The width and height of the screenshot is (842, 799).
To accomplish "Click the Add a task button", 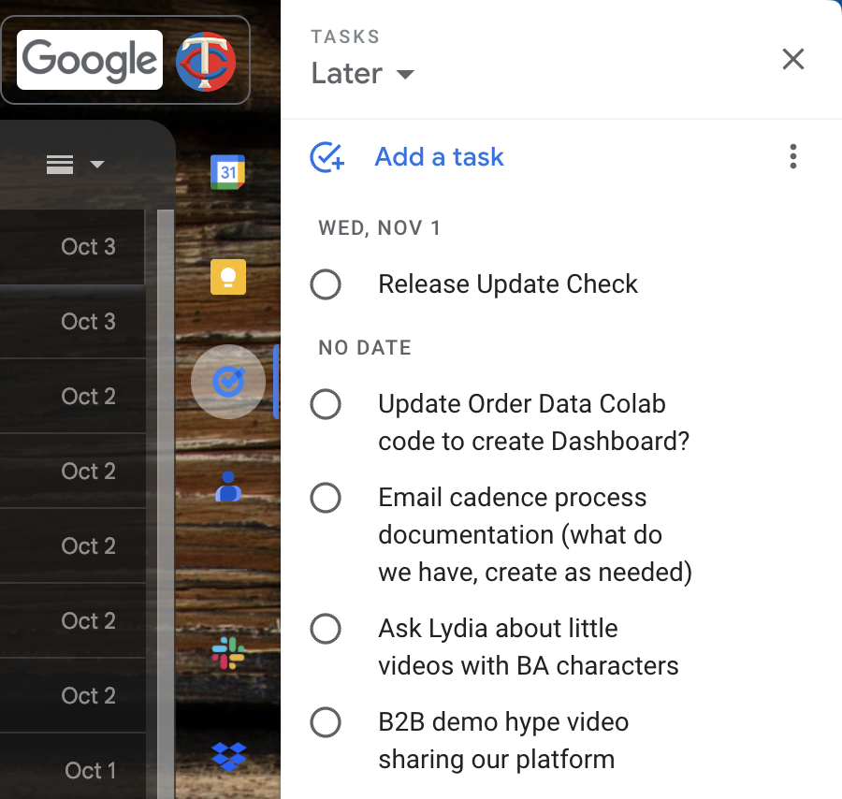I will pos(439,157).
